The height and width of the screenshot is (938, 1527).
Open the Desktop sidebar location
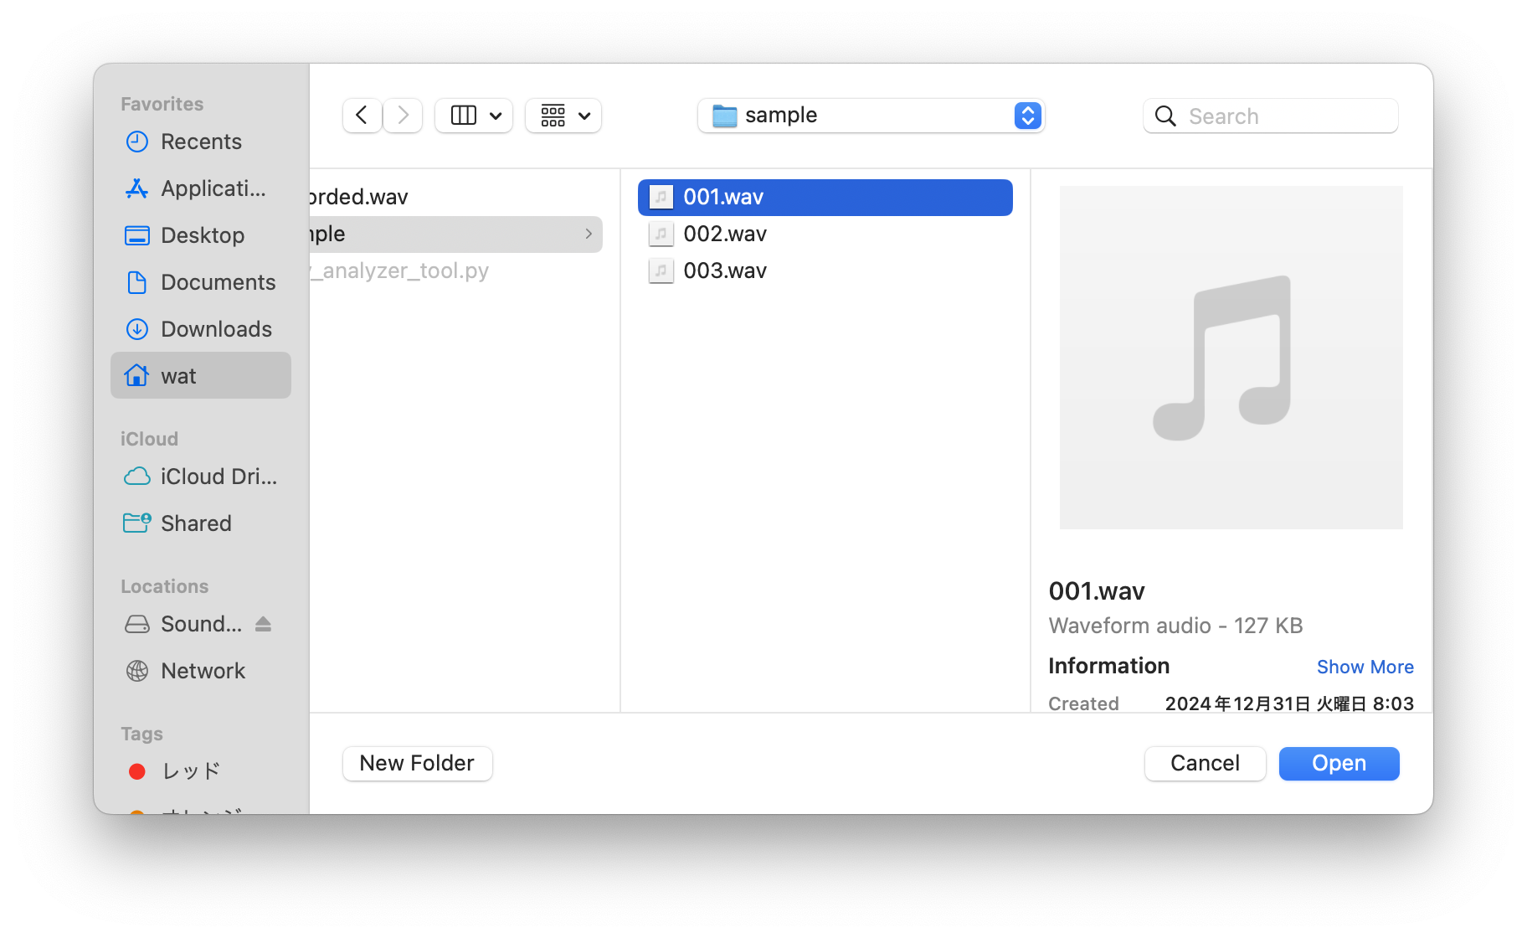click(x=203, y=235)
